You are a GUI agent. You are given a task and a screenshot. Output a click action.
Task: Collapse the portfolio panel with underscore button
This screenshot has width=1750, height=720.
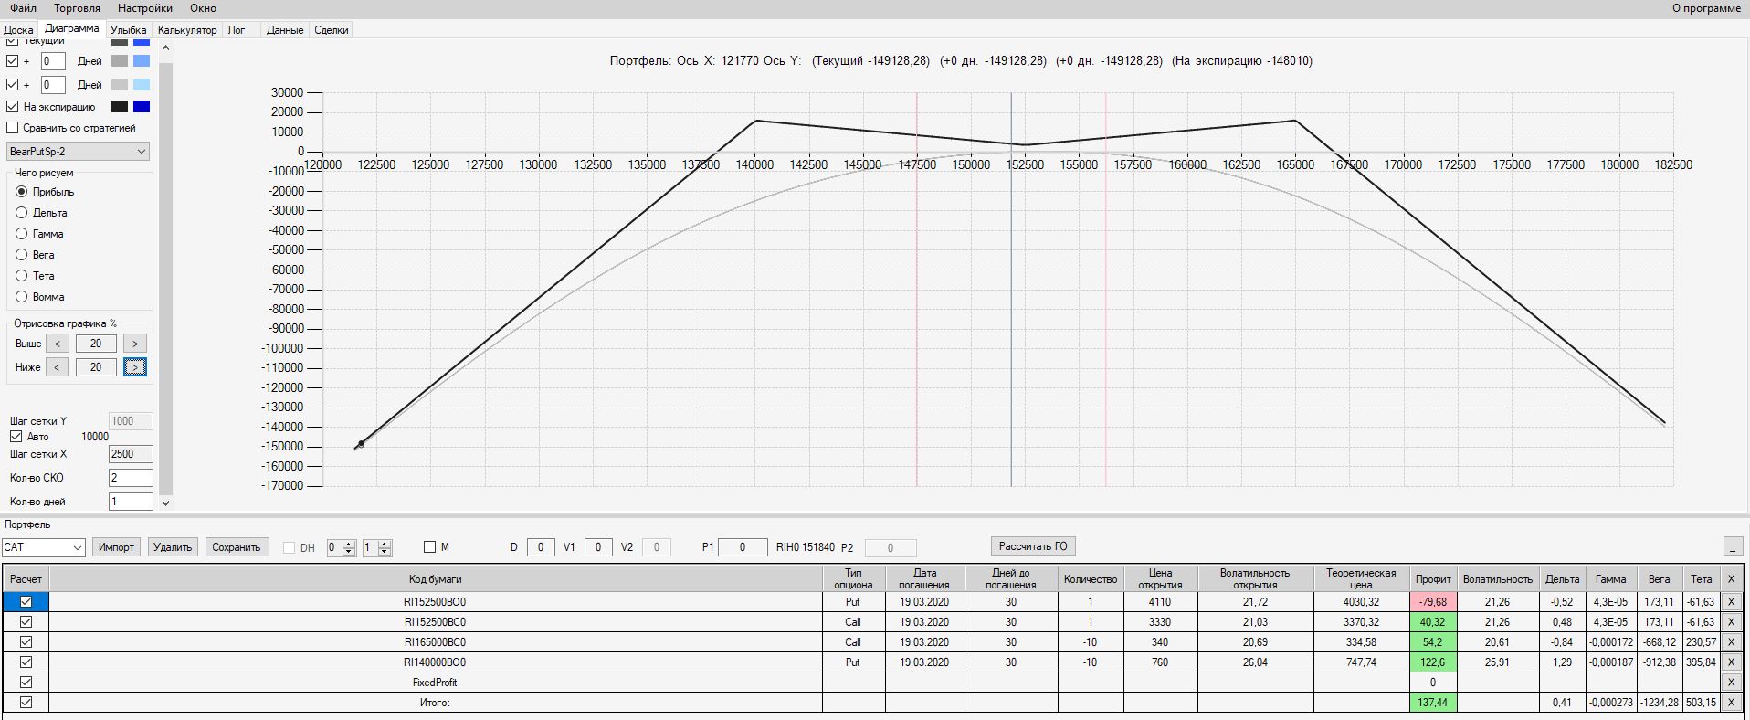pos(1733,546)
